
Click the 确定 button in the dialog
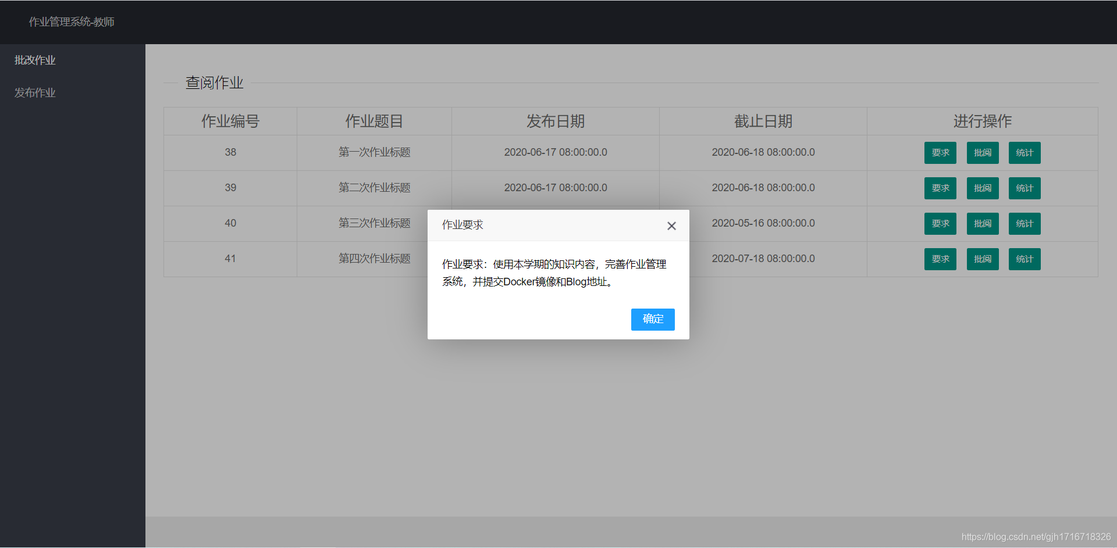click(x=652, y=319)
